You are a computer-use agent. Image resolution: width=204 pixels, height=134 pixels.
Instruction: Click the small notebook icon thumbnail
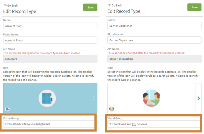tap(7, 109)
